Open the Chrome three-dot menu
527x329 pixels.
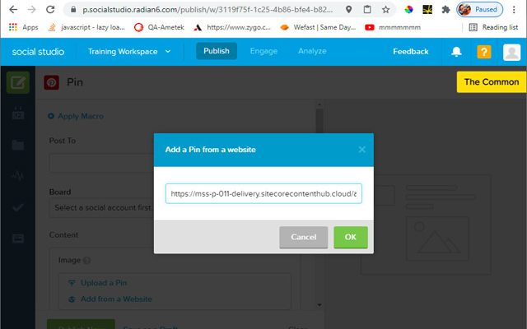(514, 10)
